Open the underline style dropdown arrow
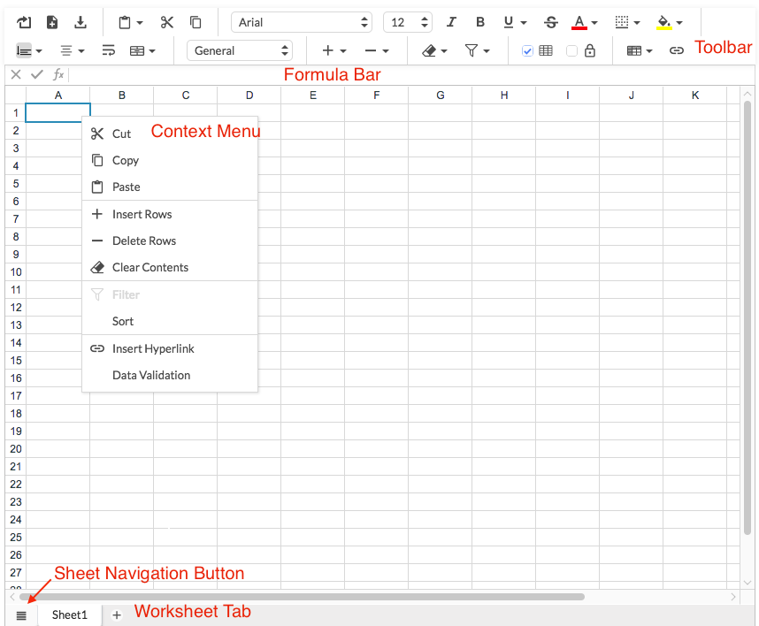 (524, 23)
